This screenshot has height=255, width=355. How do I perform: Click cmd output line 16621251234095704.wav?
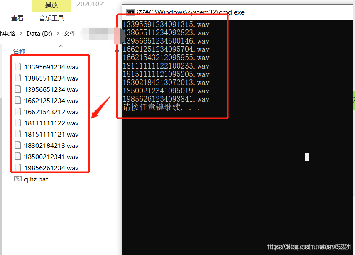166,49
